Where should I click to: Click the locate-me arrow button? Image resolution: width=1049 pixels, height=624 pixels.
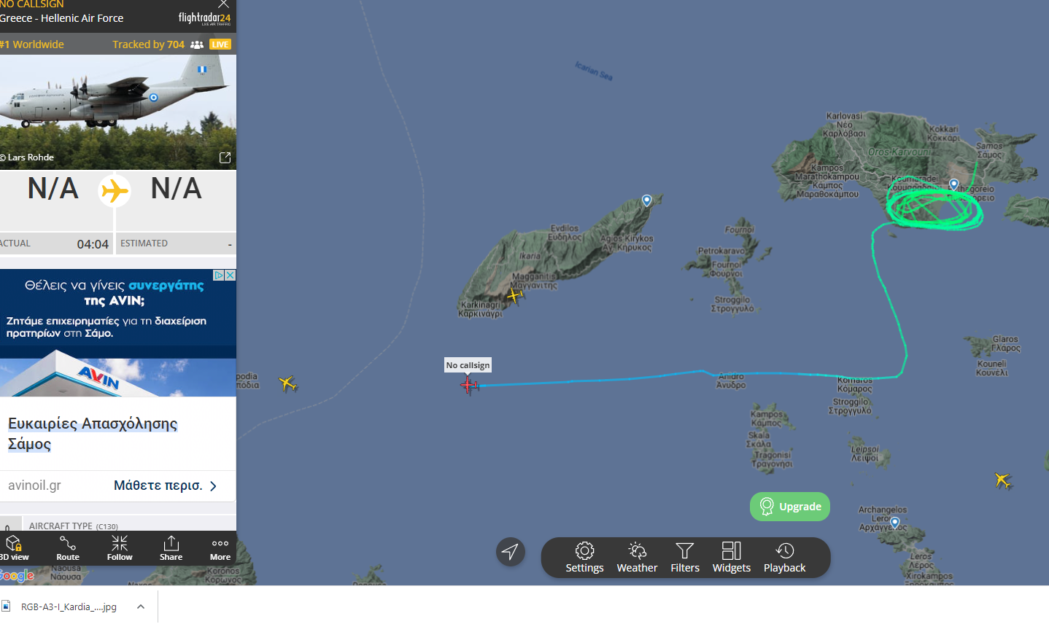tap(511, 552)
